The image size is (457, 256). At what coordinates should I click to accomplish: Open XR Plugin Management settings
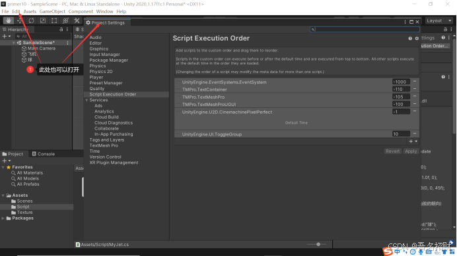click(x=114, y=163)
